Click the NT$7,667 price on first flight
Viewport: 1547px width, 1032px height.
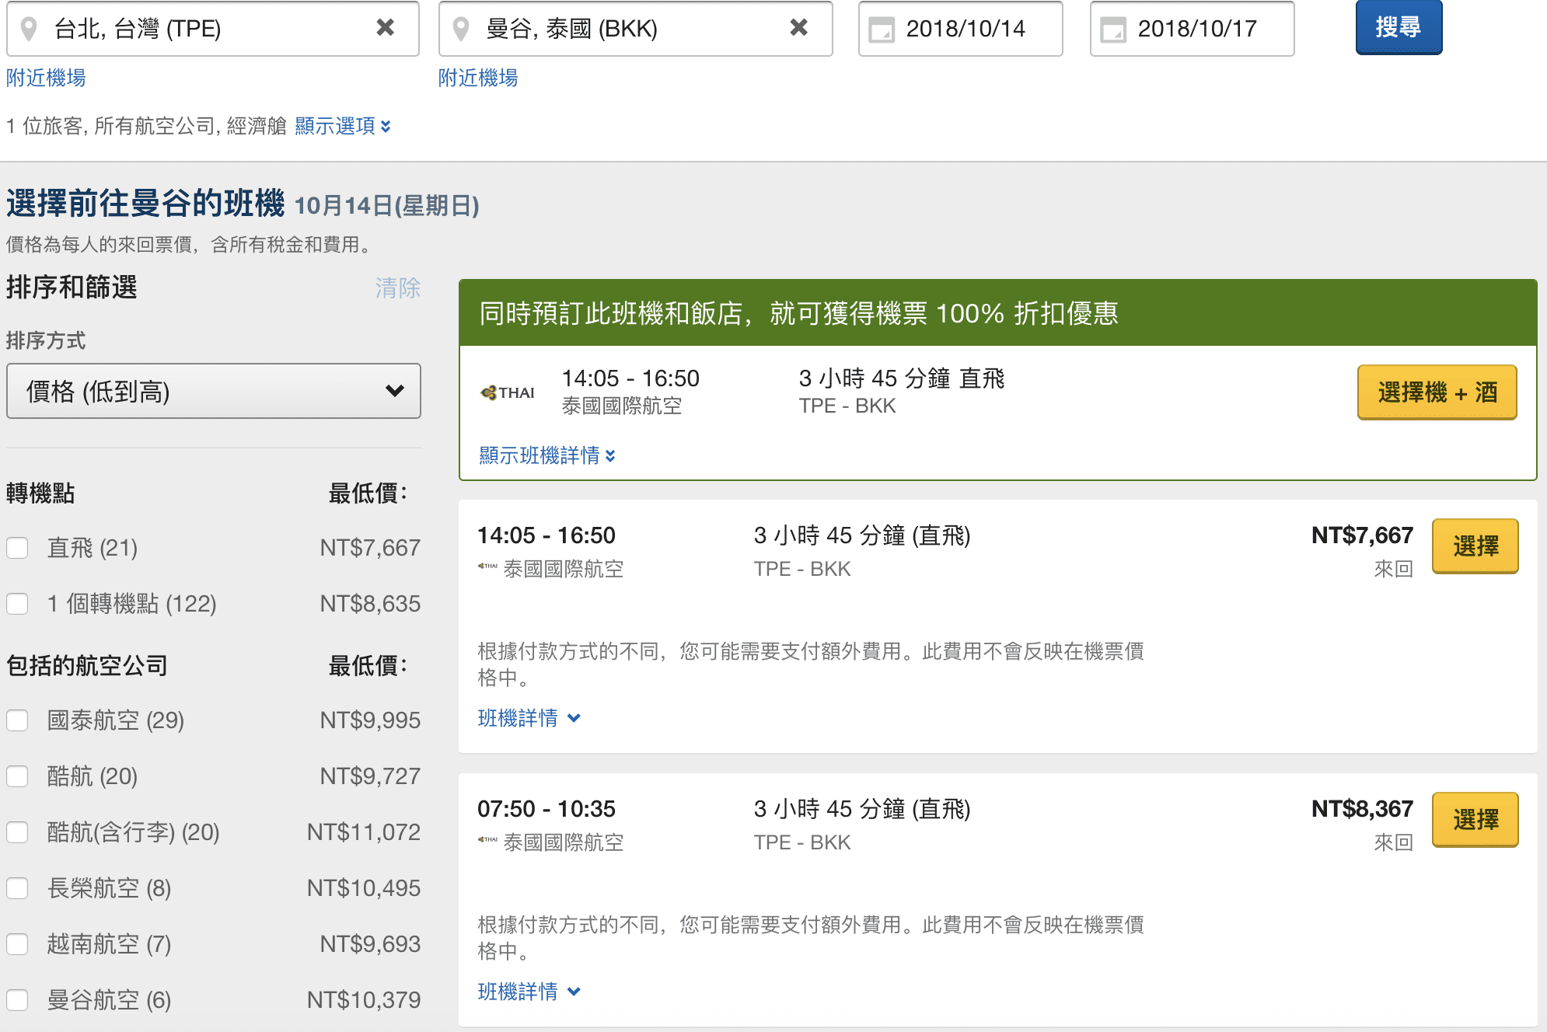[1362, 535]
